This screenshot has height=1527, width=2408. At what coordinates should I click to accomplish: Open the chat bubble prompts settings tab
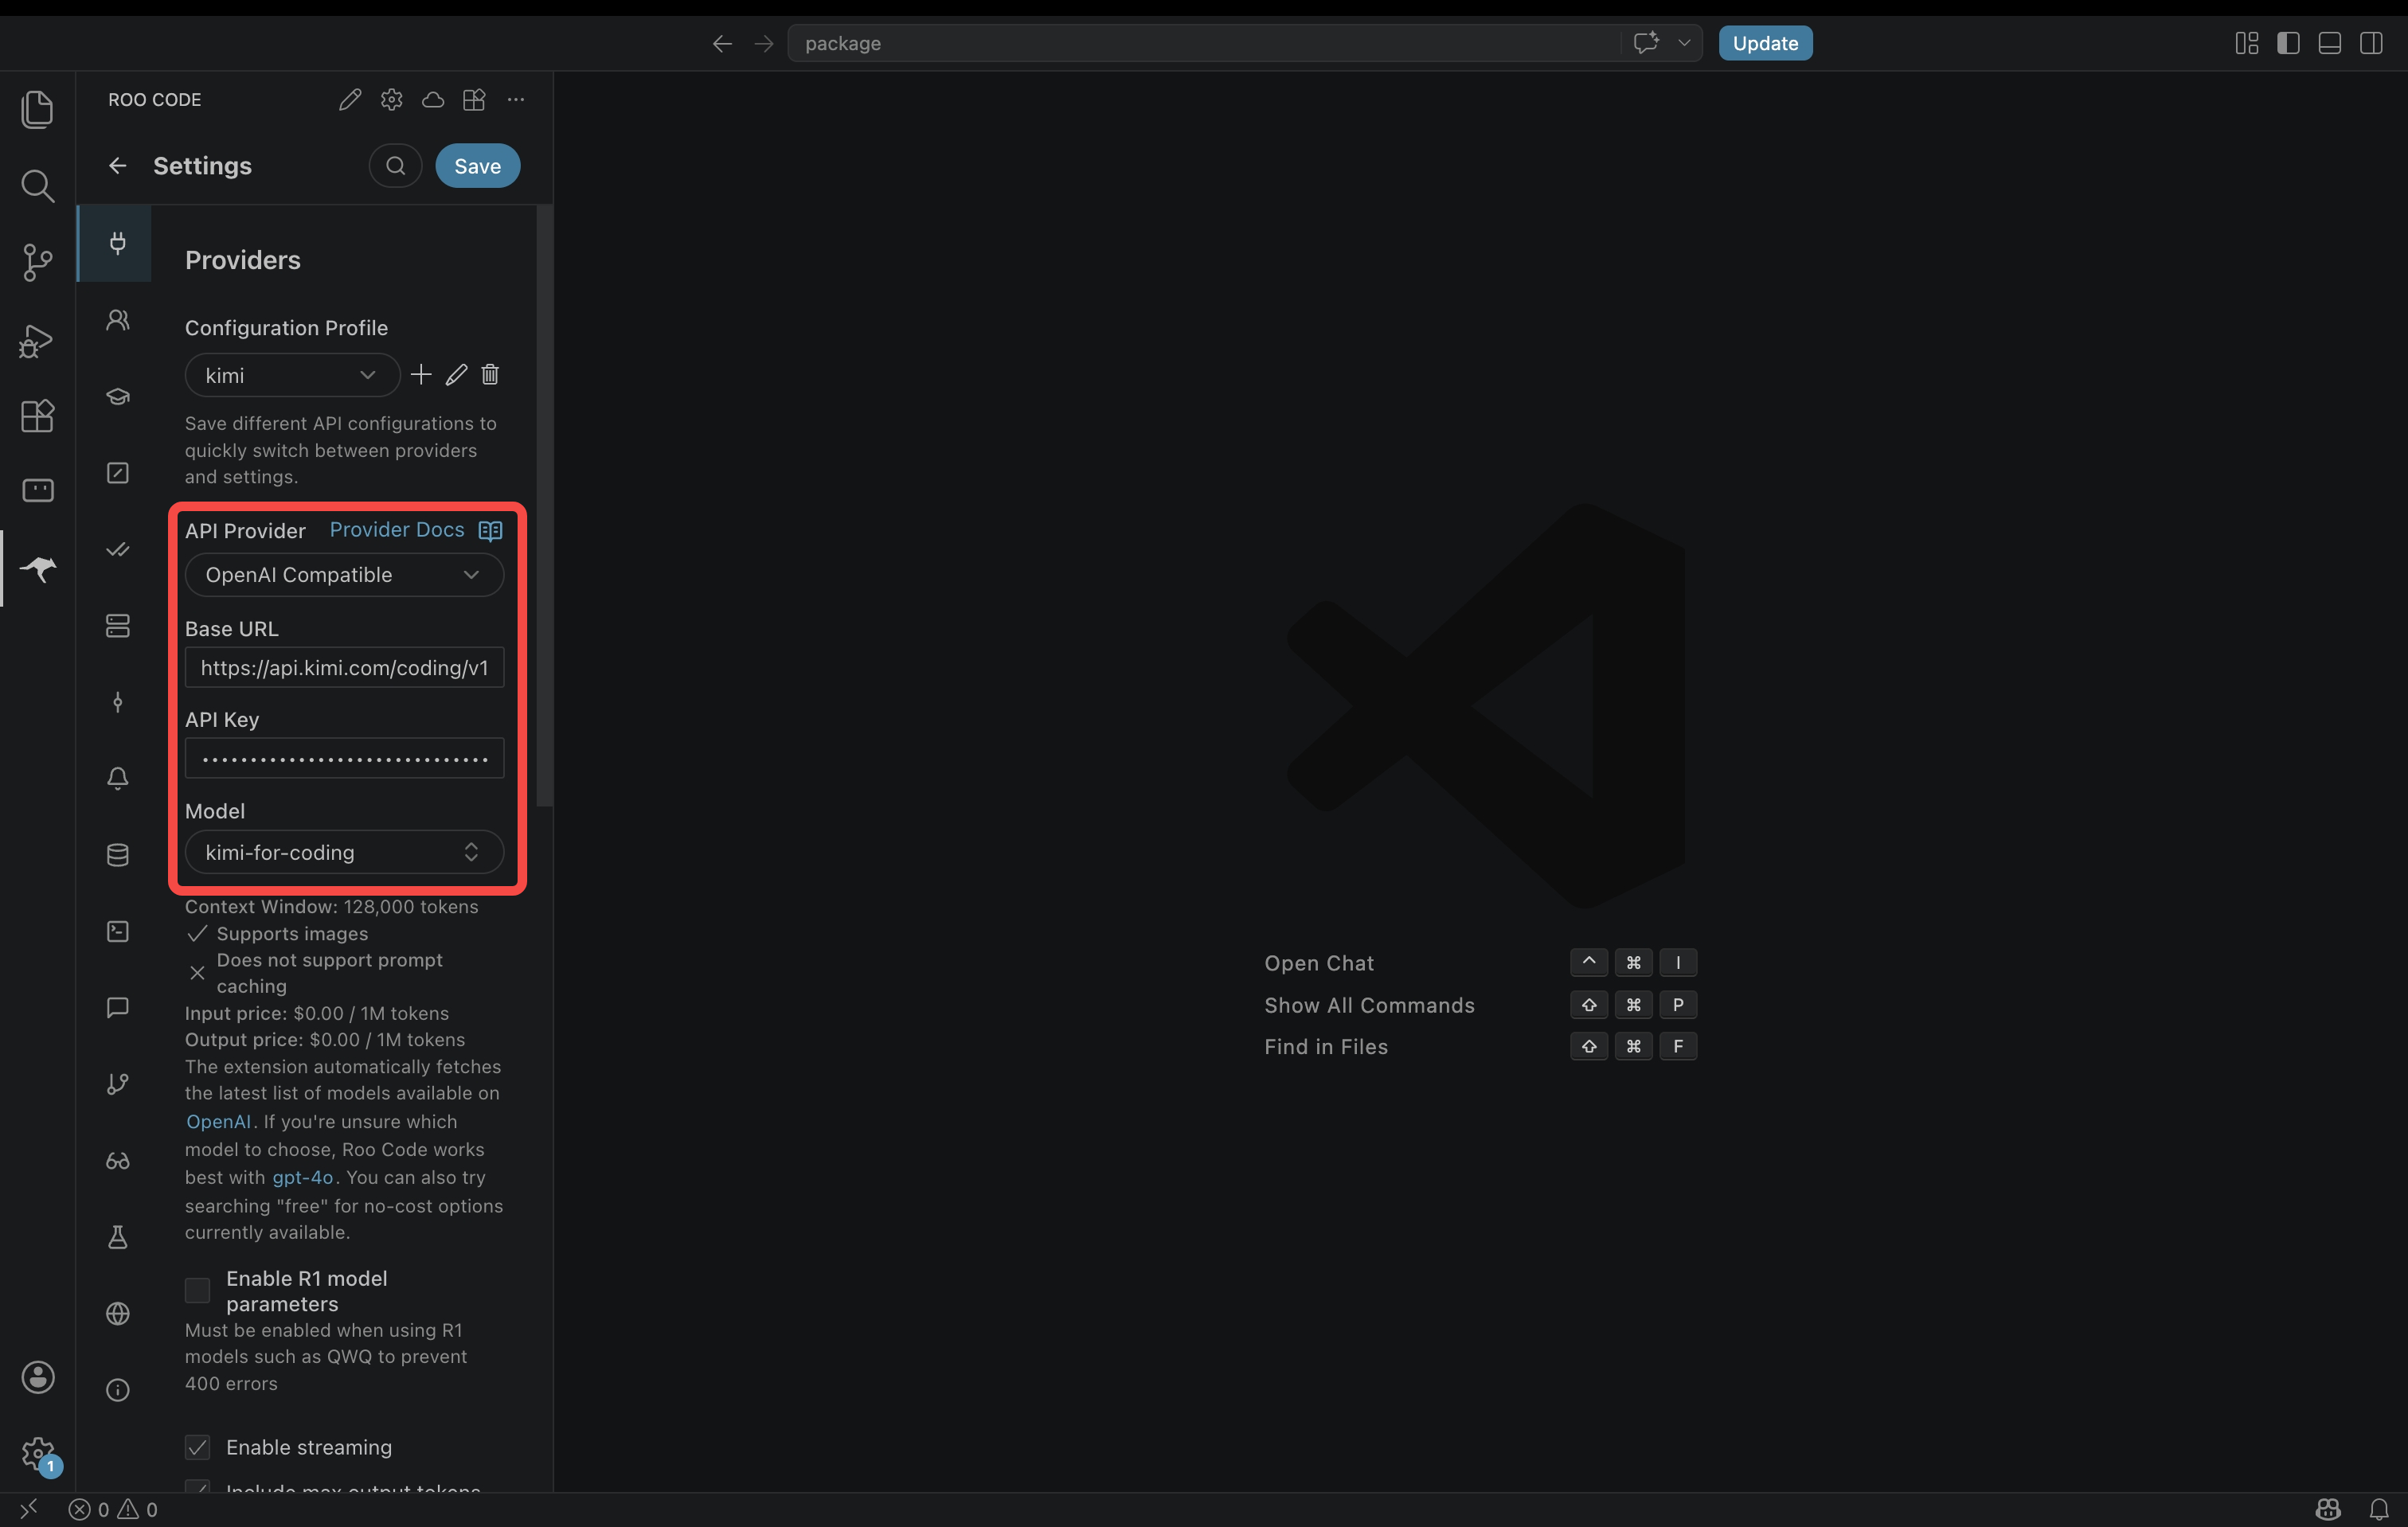pos(117,1007)
